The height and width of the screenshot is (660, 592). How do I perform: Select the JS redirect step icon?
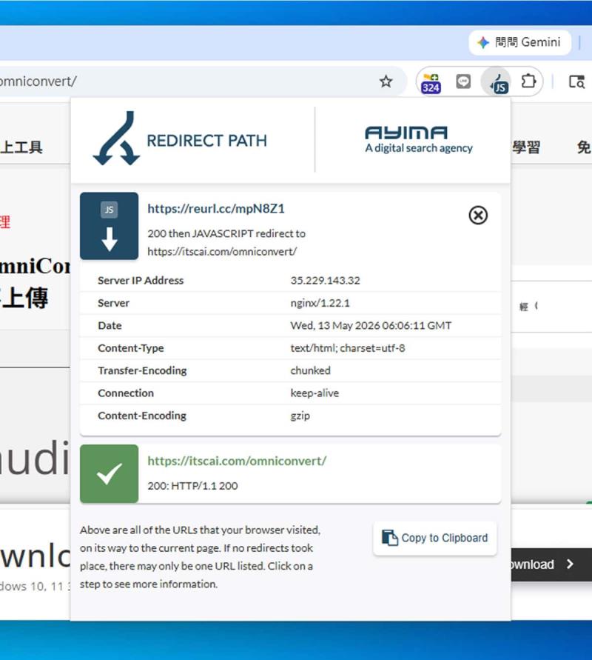click(x=109, y=226)
